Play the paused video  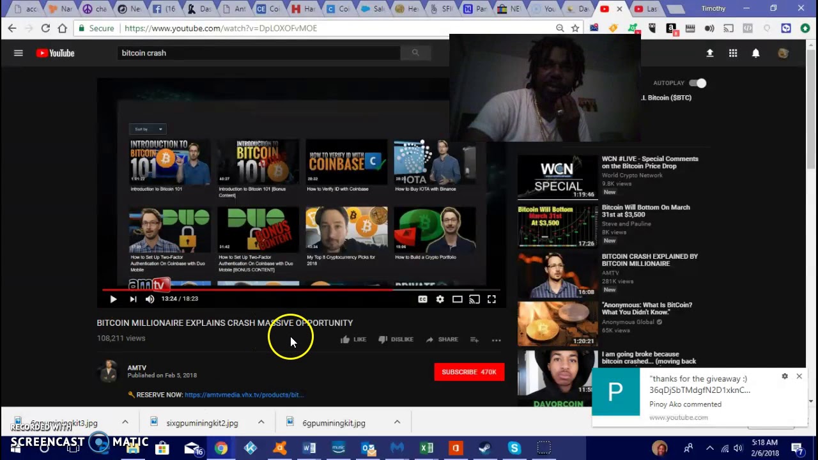pyautogui.click(x=113, y=299)
